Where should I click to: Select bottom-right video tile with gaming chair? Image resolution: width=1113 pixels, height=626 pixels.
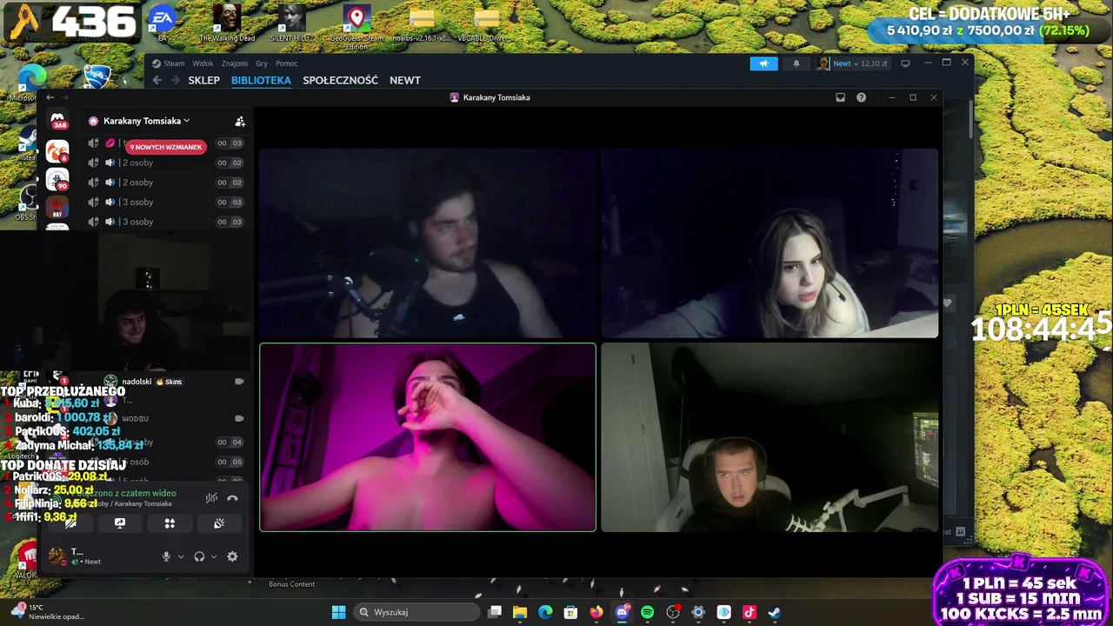click(x=770, y=436)
